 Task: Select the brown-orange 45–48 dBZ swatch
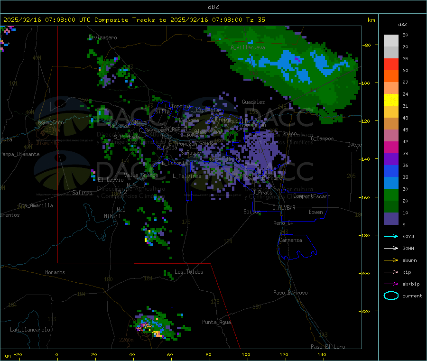(391, 124)
